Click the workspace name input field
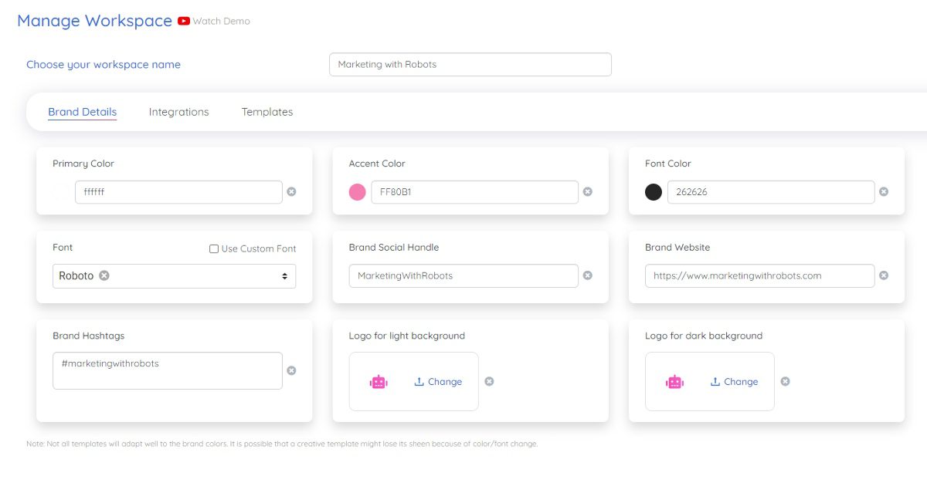 pyautogui.click(x=470, y=64)
